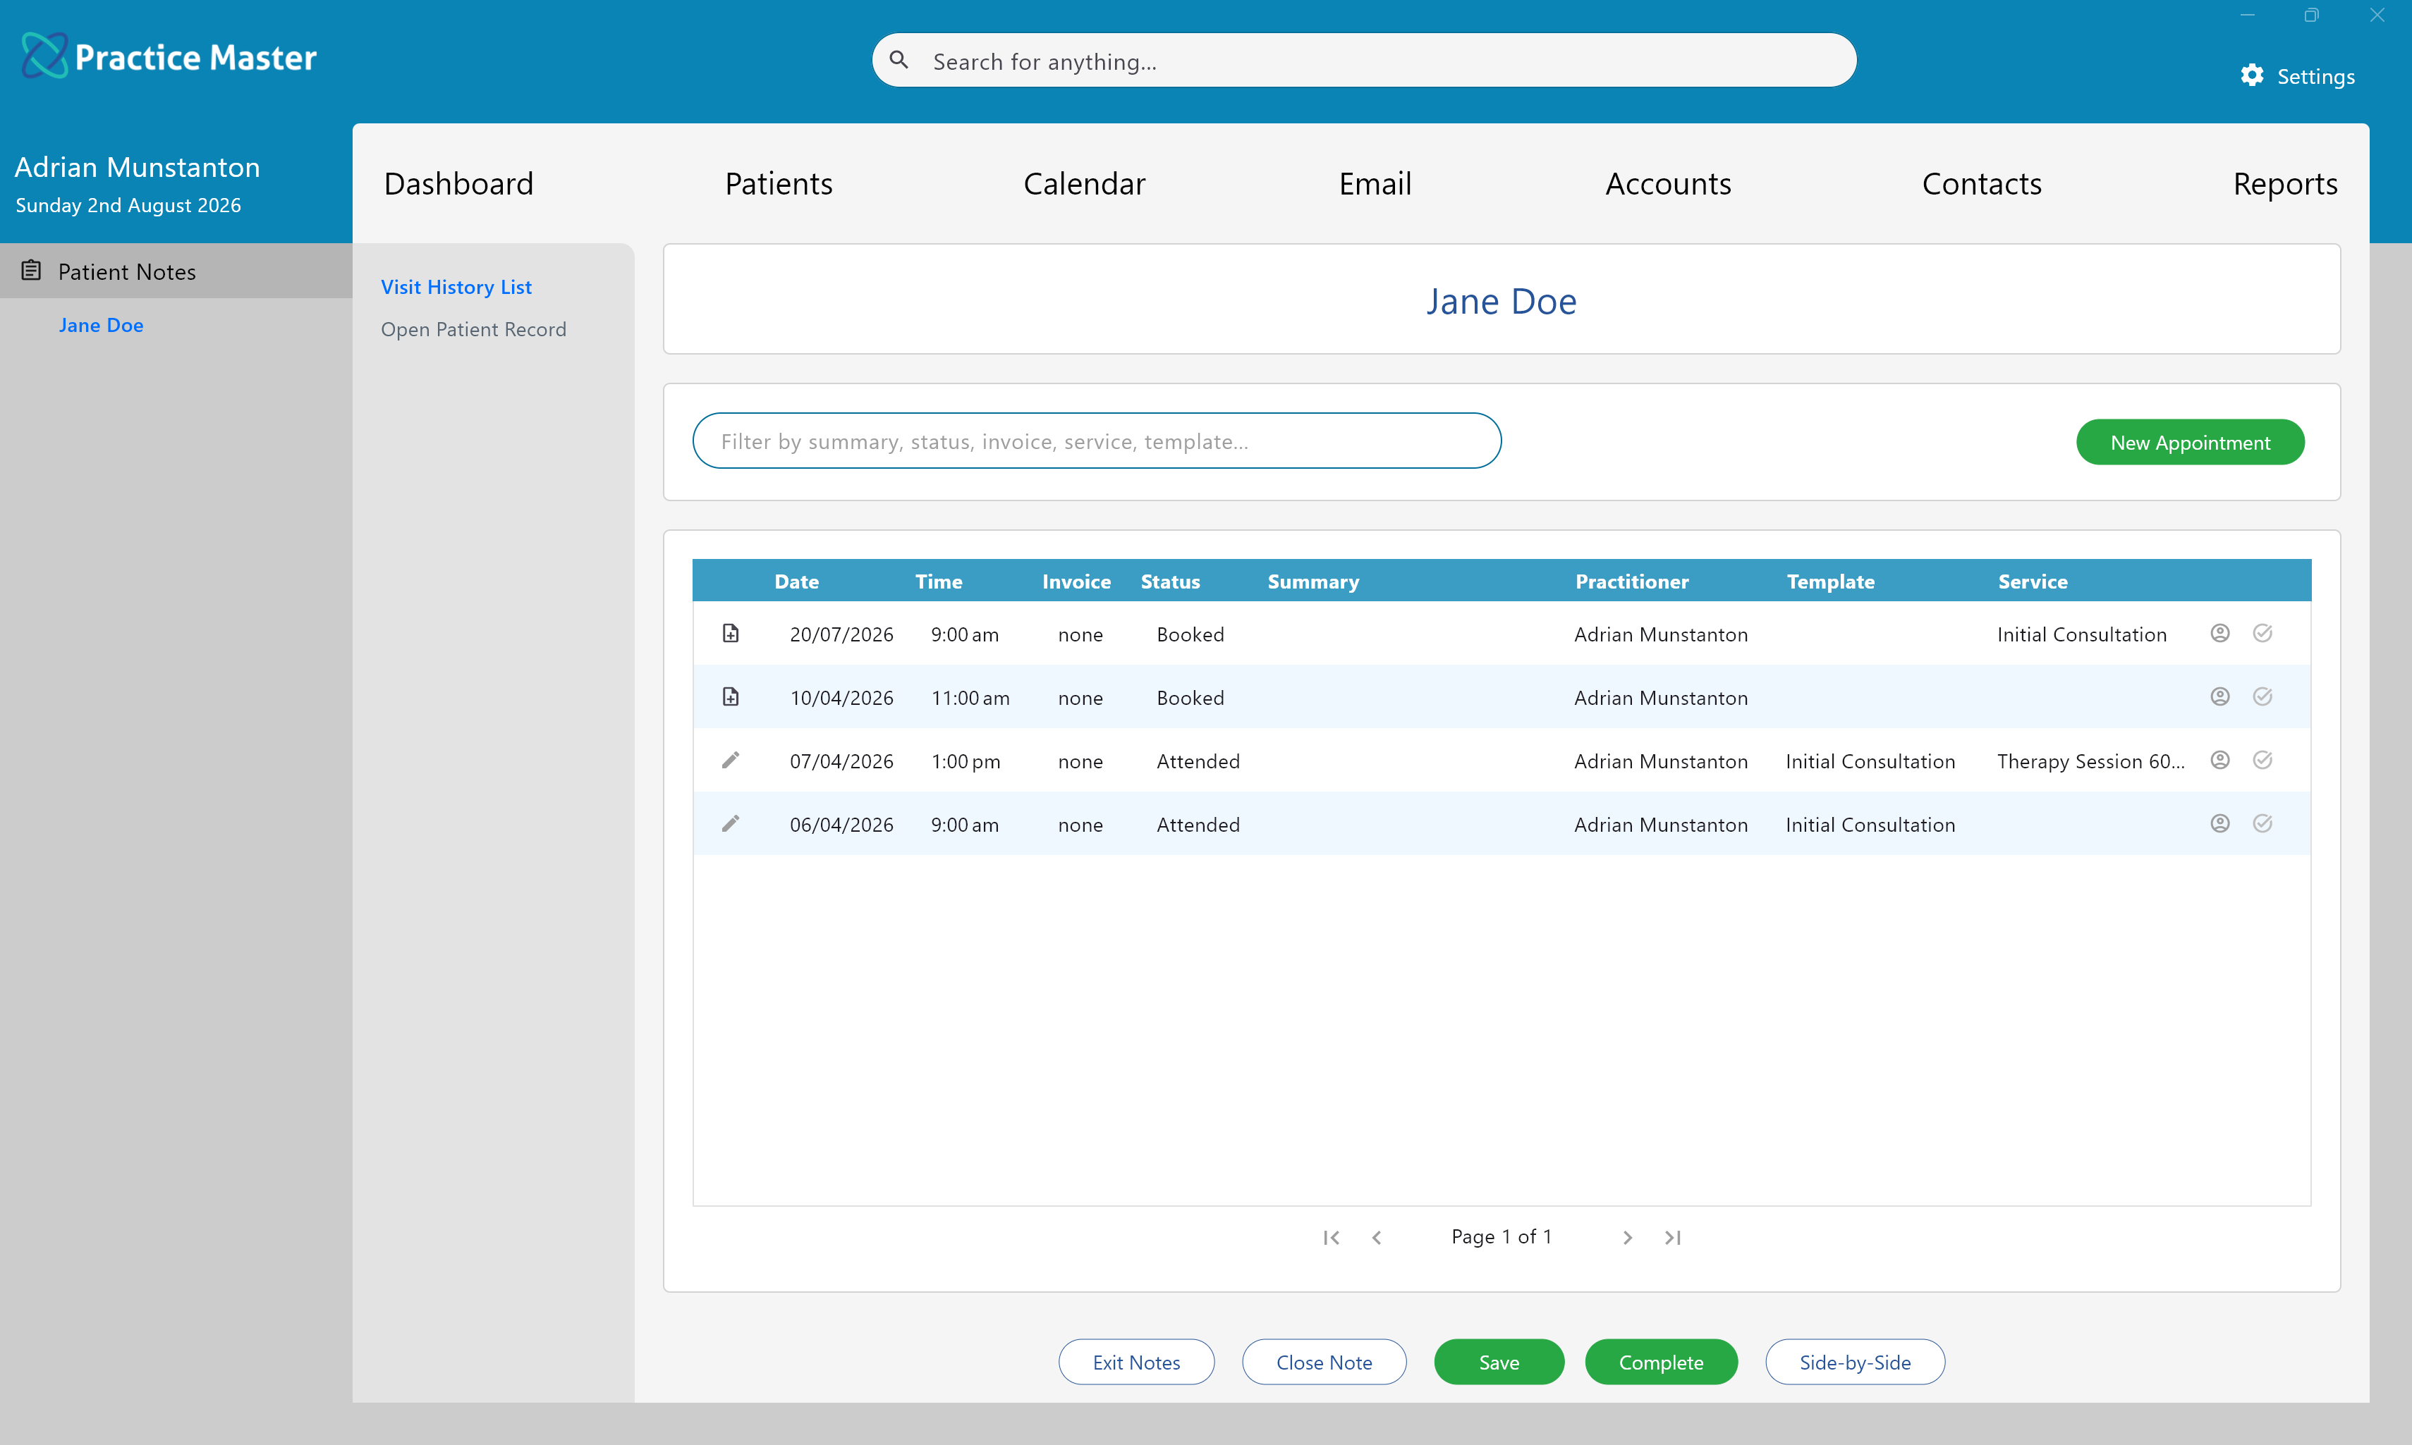
Task: Click edit pencil for 06/04/2026 visit
Action: (731, 824)
